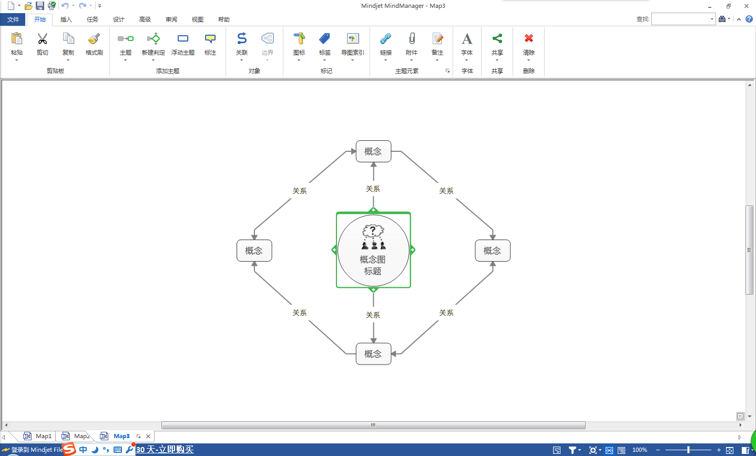
Task: Click the Relationship (关联) icon
Action: (242, 38)
